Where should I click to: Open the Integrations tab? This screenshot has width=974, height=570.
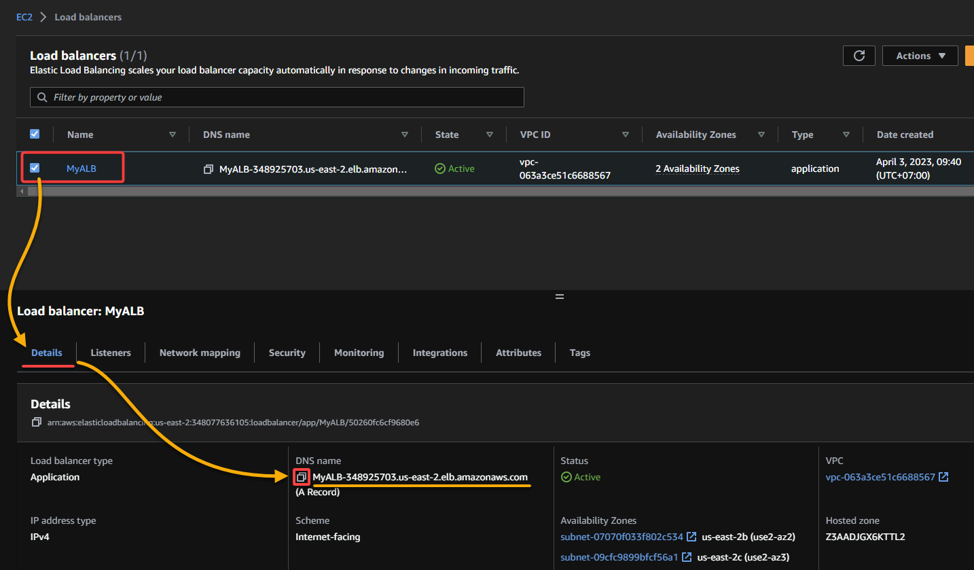point(440,353)
